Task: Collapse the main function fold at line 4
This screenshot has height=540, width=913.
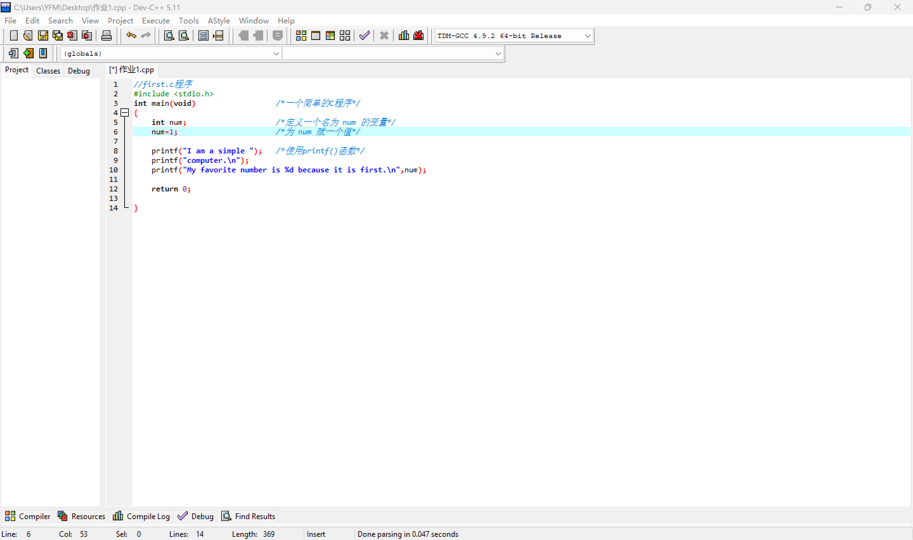Action: pyautogui.click(x=125, y=113)
